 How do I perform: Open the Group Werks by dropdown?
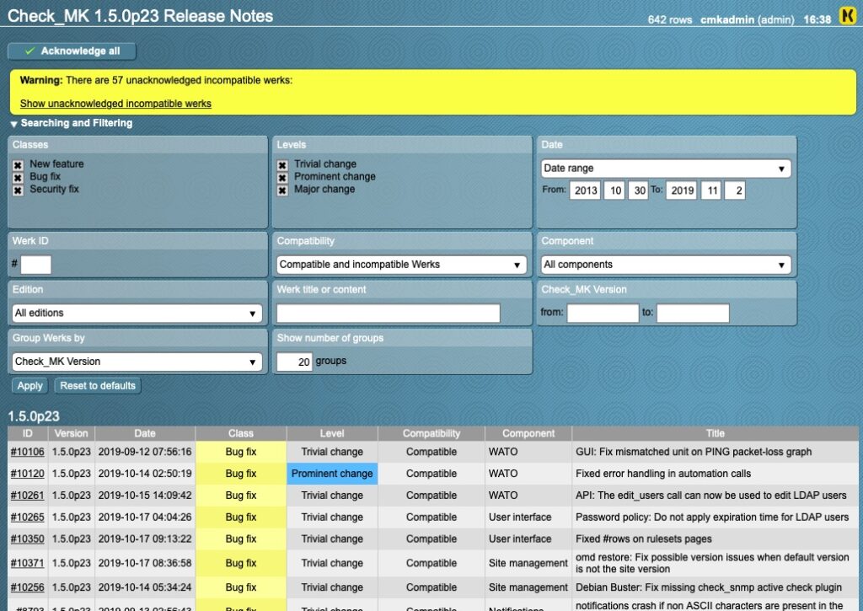(137, 362)
